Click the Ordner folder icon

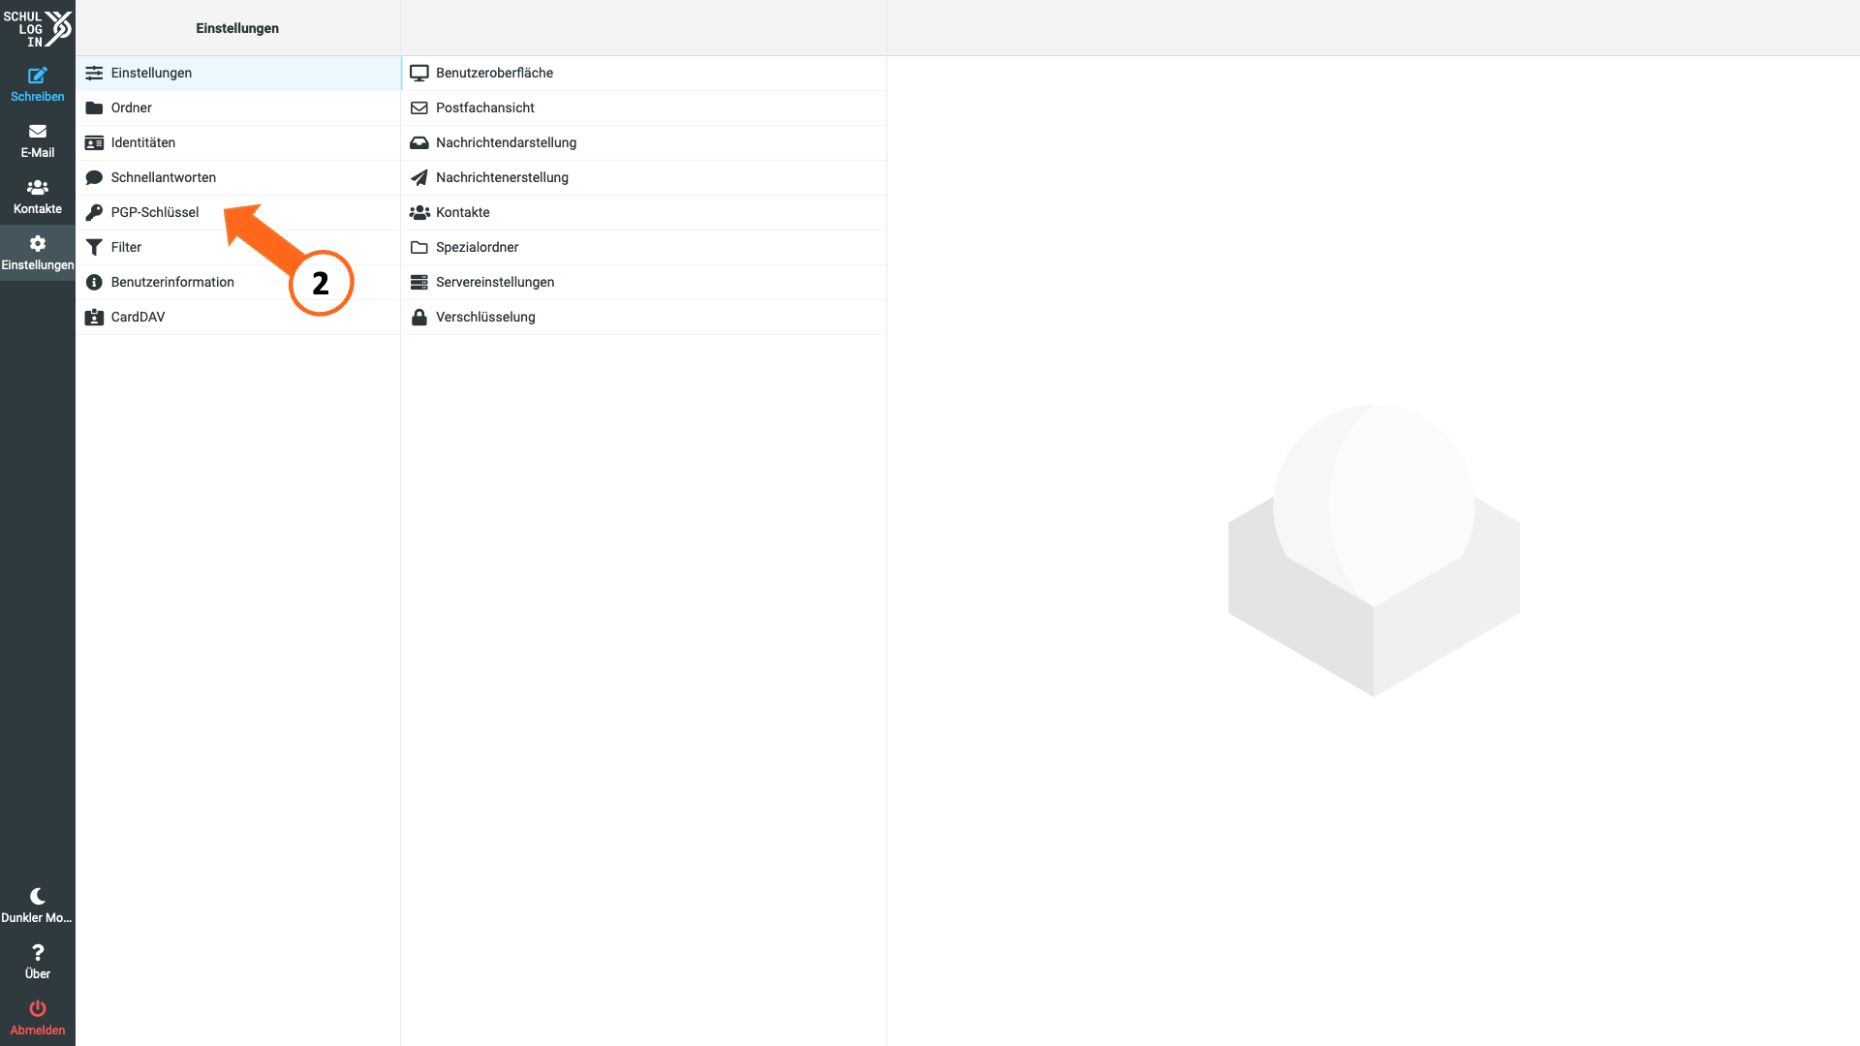tap(94, 108)
